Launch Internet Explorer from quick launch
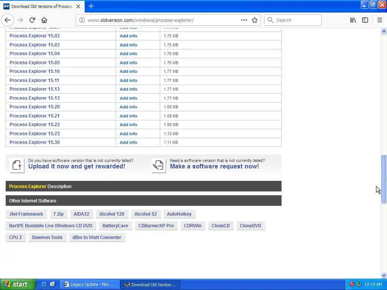387x290 pixels. [44, 284]
